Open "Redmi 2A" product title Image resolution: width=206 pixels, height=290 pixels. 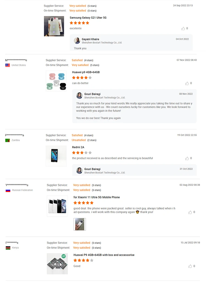(78, 147)
